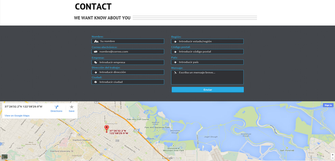335x161 pixels.
Task: Zoom in the map with plus button
Action: tap(332, 155)
